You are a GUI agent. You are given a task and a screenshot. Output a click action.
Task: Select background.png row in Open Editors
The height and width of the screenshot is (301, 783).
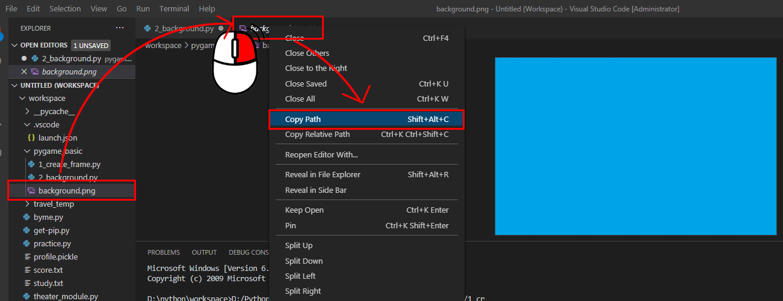(72, 71)
